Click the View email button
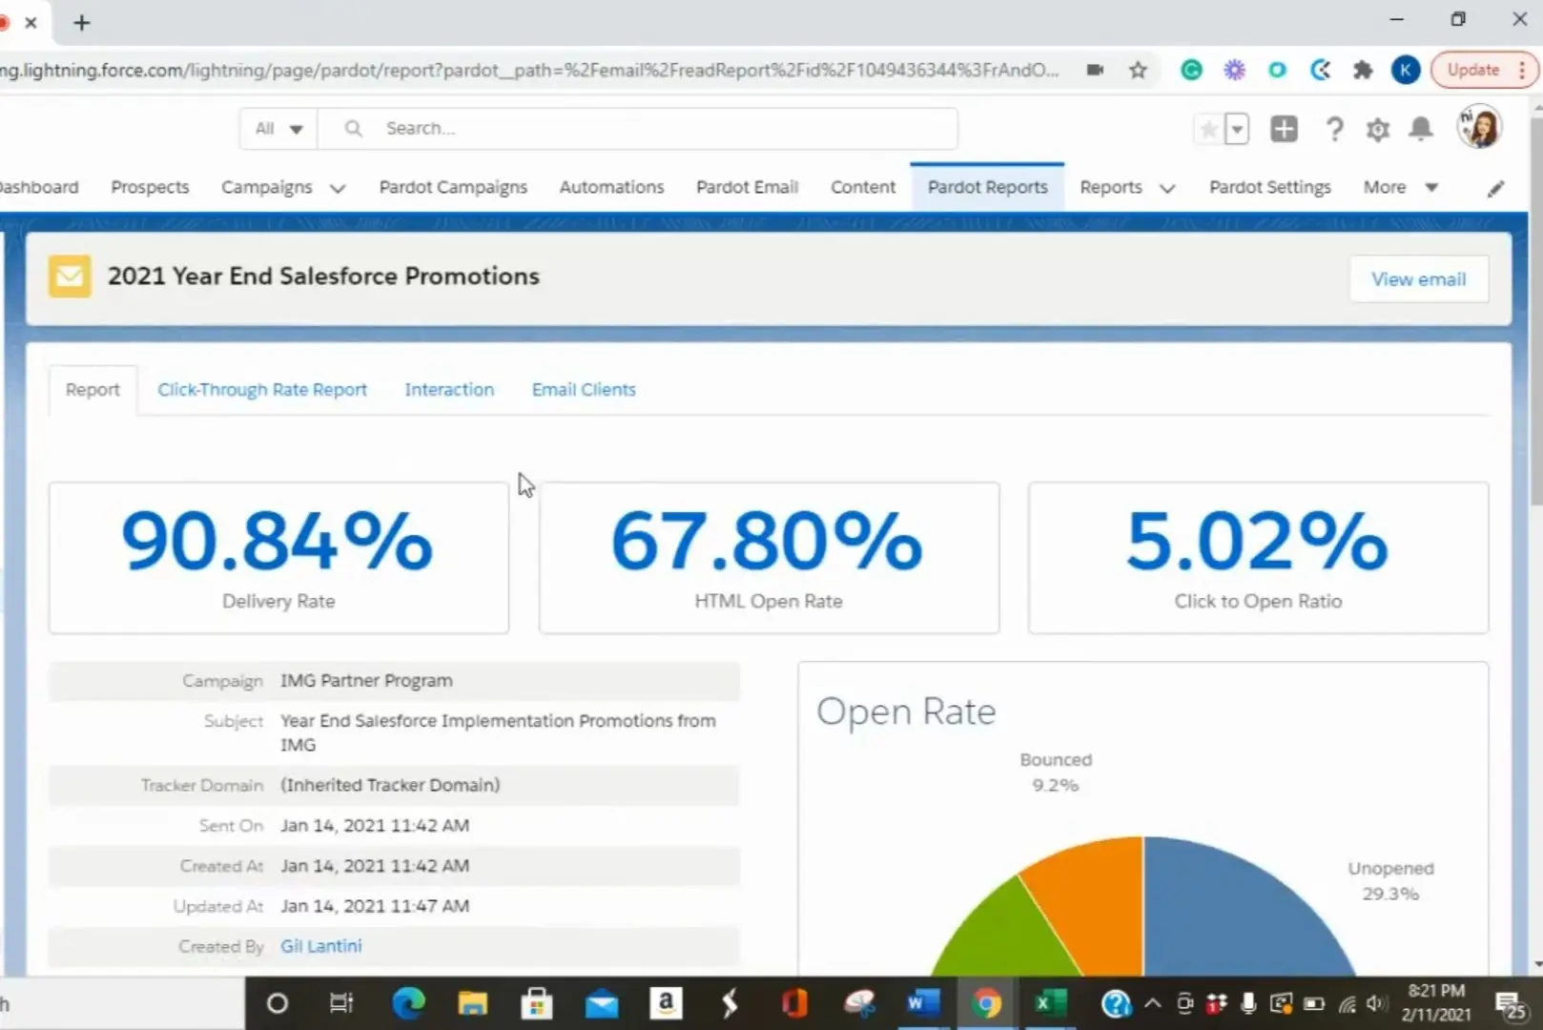 click(1418, 278)
